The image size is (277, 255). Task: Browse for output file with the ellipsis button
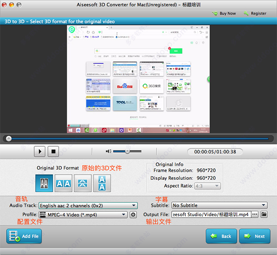pyautogui.click(x=254, y=214)
